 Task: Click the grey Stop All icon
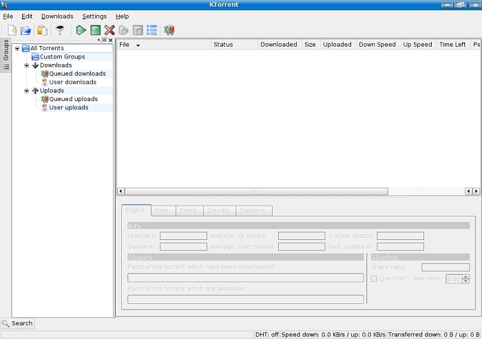pos(138,30)
